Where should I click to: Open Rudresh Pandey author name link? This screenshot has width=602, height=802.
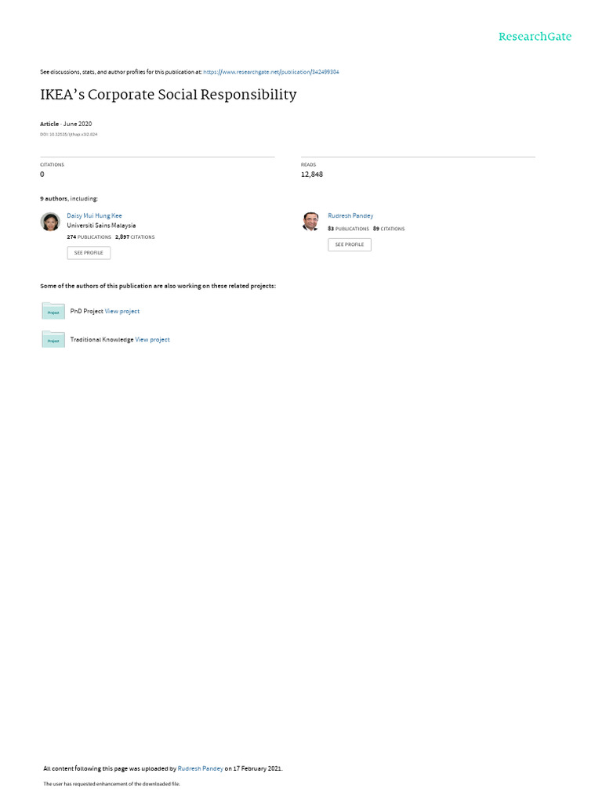click(350, 216)
